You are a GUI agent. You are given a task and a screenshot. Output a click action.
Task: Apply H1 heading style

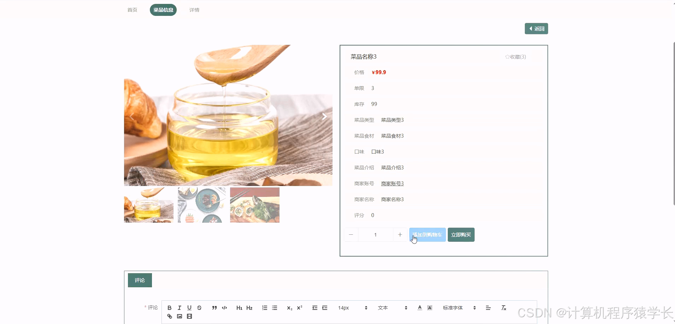coord(239,307)
